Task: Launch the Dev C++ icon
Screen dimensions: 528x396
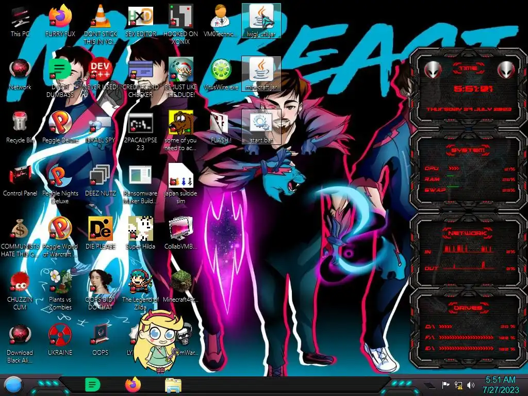Action: [x=100, y=74]
